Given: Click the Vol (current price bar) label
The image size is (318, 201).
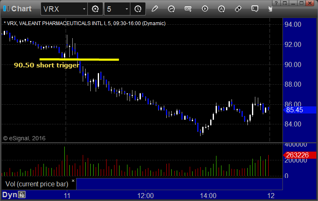Looking at the screenshot, I should [x=37, y=184].
